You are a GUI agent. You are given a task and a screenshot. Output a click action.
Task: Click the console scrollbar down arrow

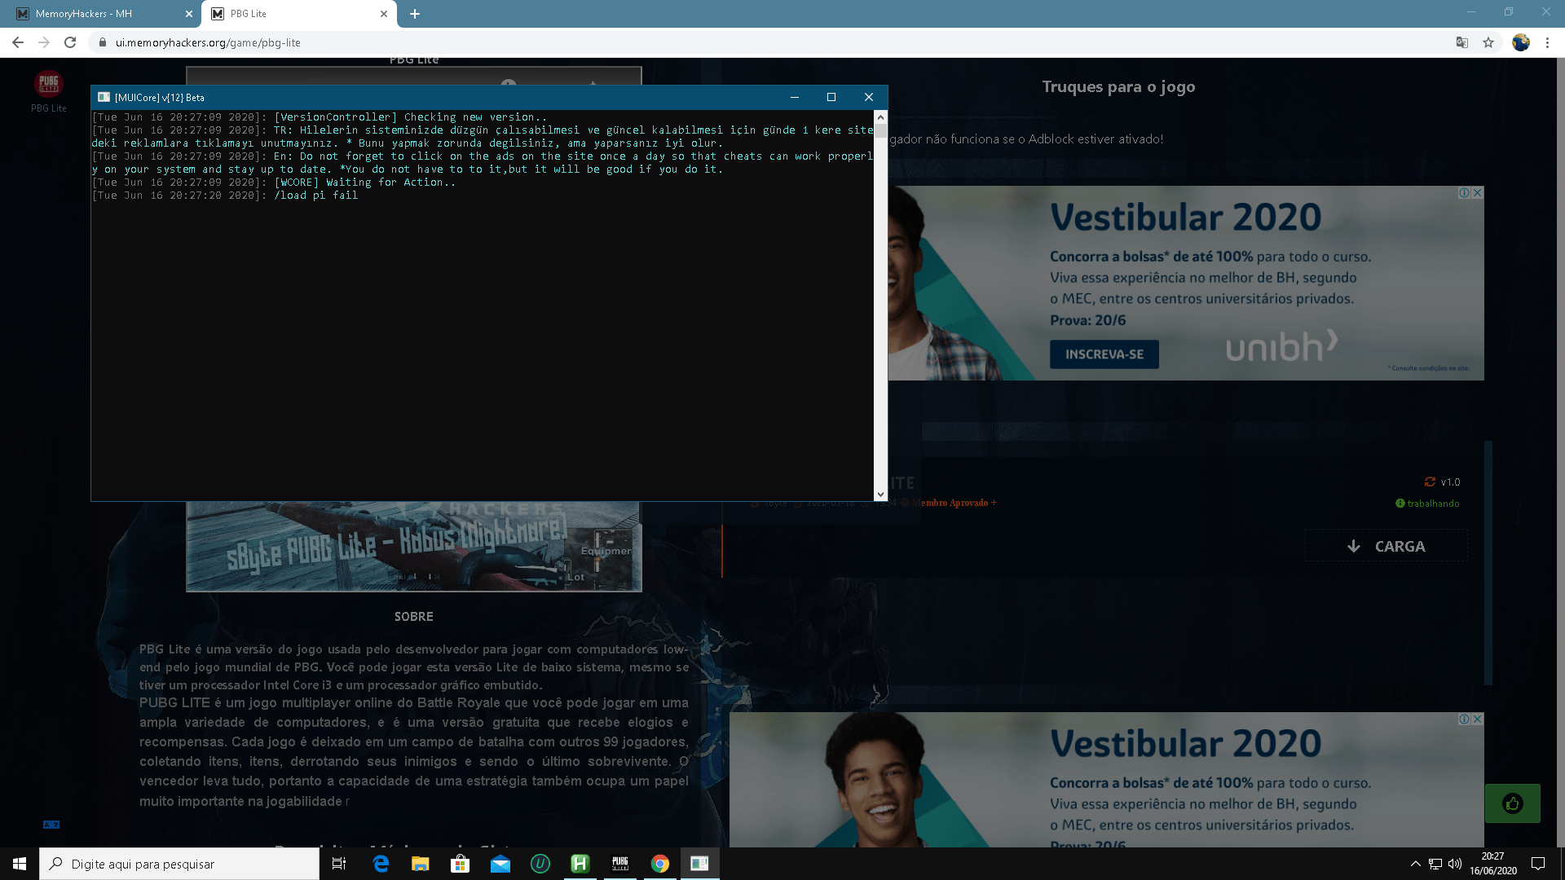(880, 495)
